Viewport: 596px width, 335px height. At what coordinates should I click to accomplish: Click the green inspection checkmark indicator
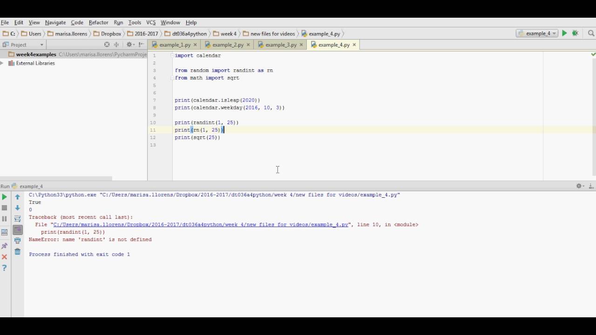pos(593,54)
